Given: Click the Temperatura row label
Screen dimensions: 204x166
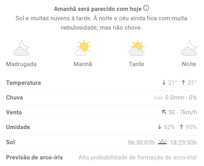Looking at the screenshot, I should coord(23,83).
